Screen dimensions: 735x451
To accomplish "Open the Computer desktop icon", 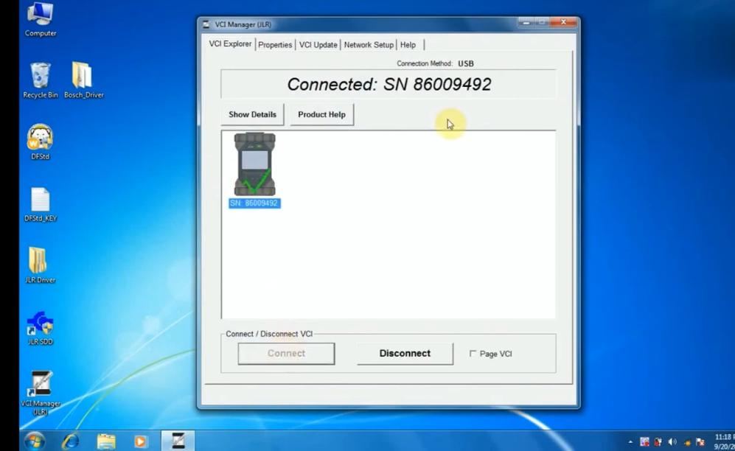I will tap(41, 19).
